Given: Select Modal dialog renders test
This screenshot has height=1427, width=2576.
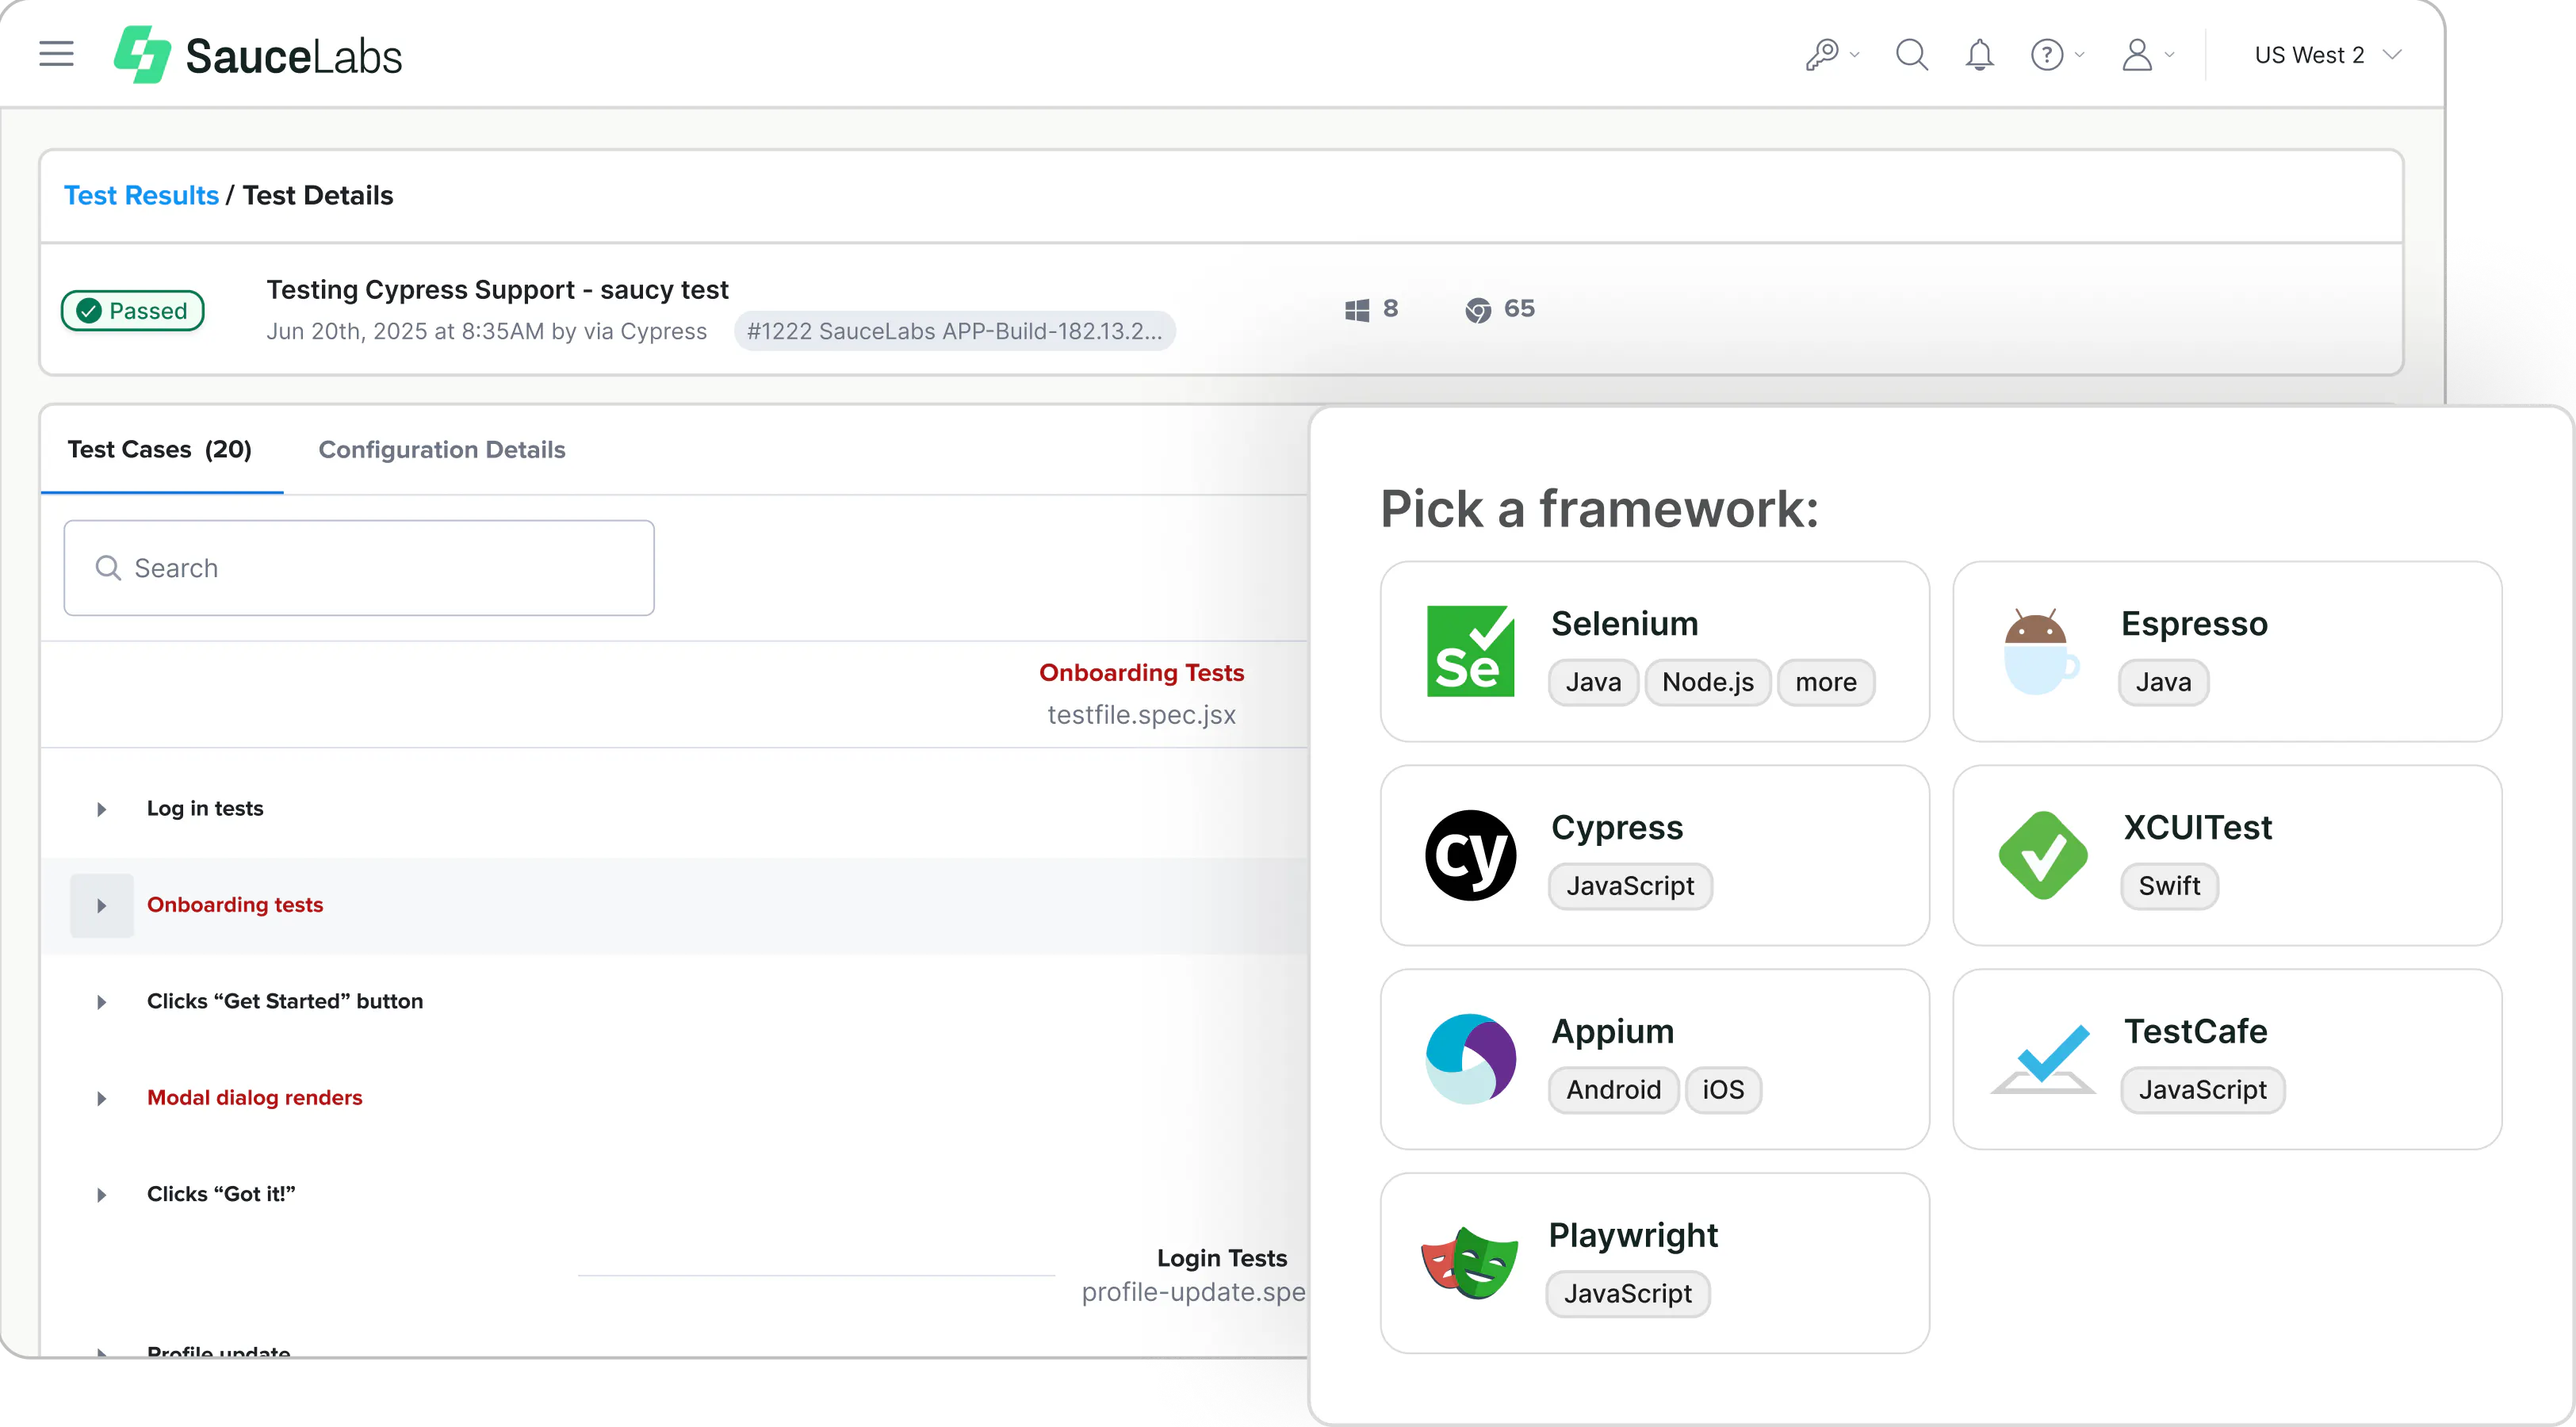Looking at the screenshot, I should 255,1098.
